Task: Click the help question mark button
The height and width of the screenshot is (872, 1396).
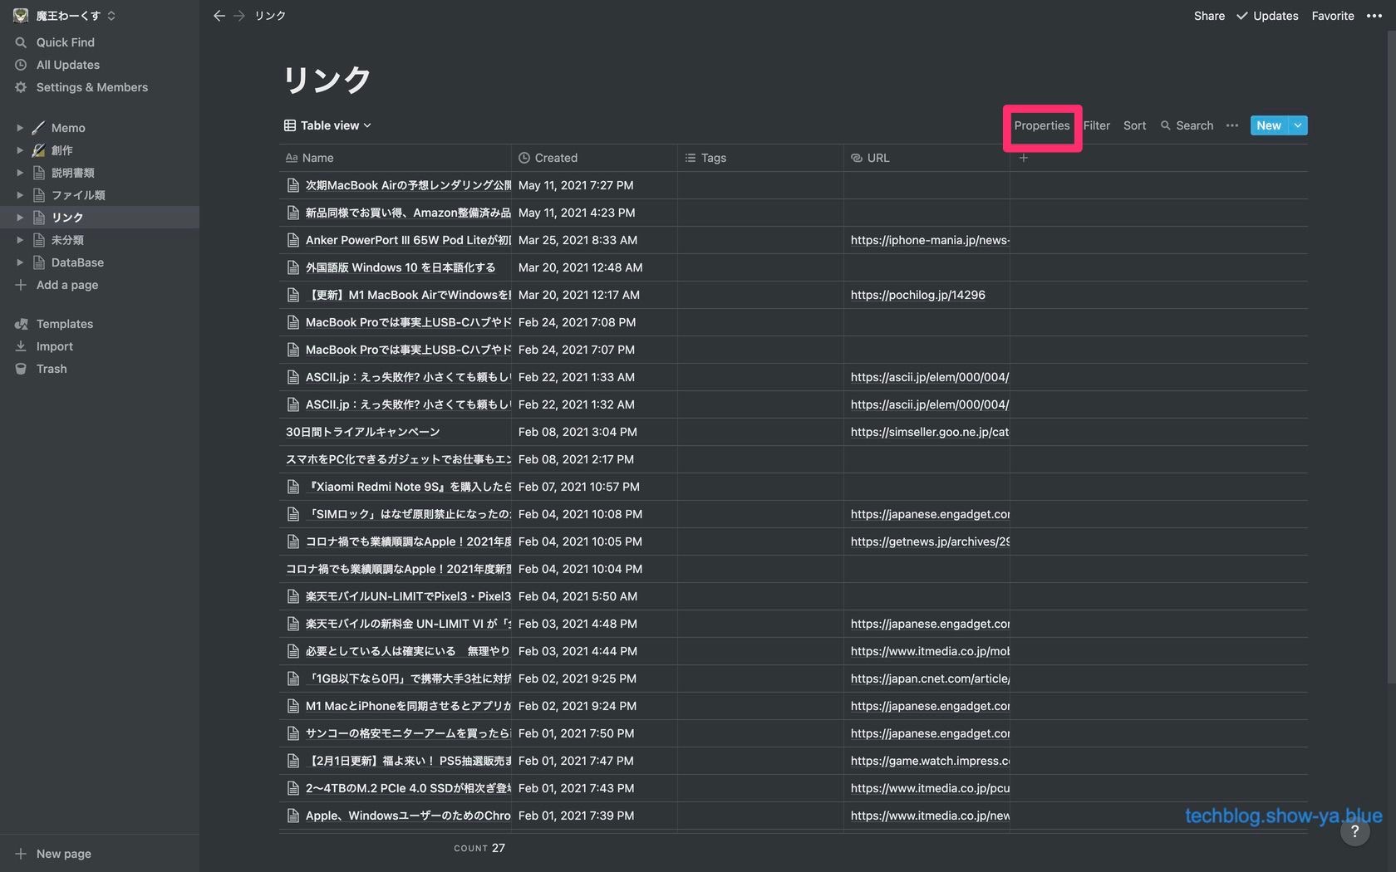Action: [1354, 831]
